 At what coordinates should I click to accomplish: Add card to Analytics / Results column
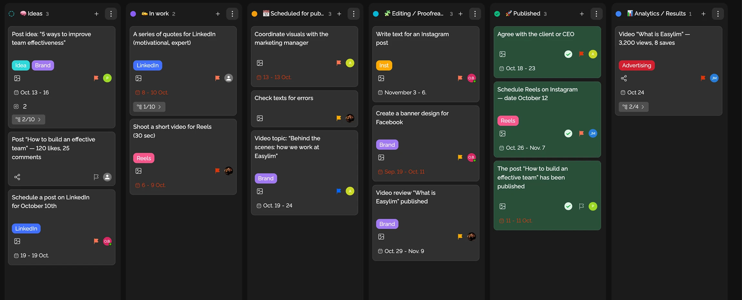(703, 14)
